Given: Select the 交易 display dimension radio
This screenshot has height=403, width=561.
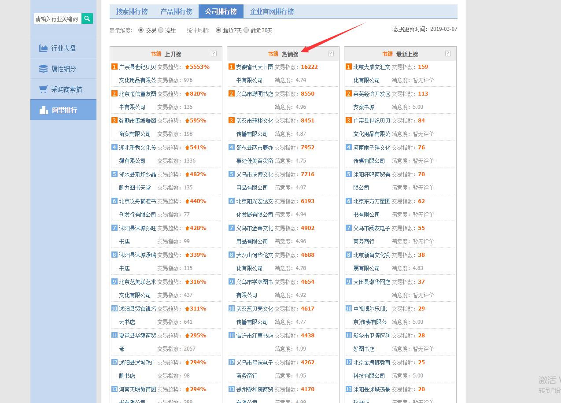Looking at the screenshot, I should point(141,30).
